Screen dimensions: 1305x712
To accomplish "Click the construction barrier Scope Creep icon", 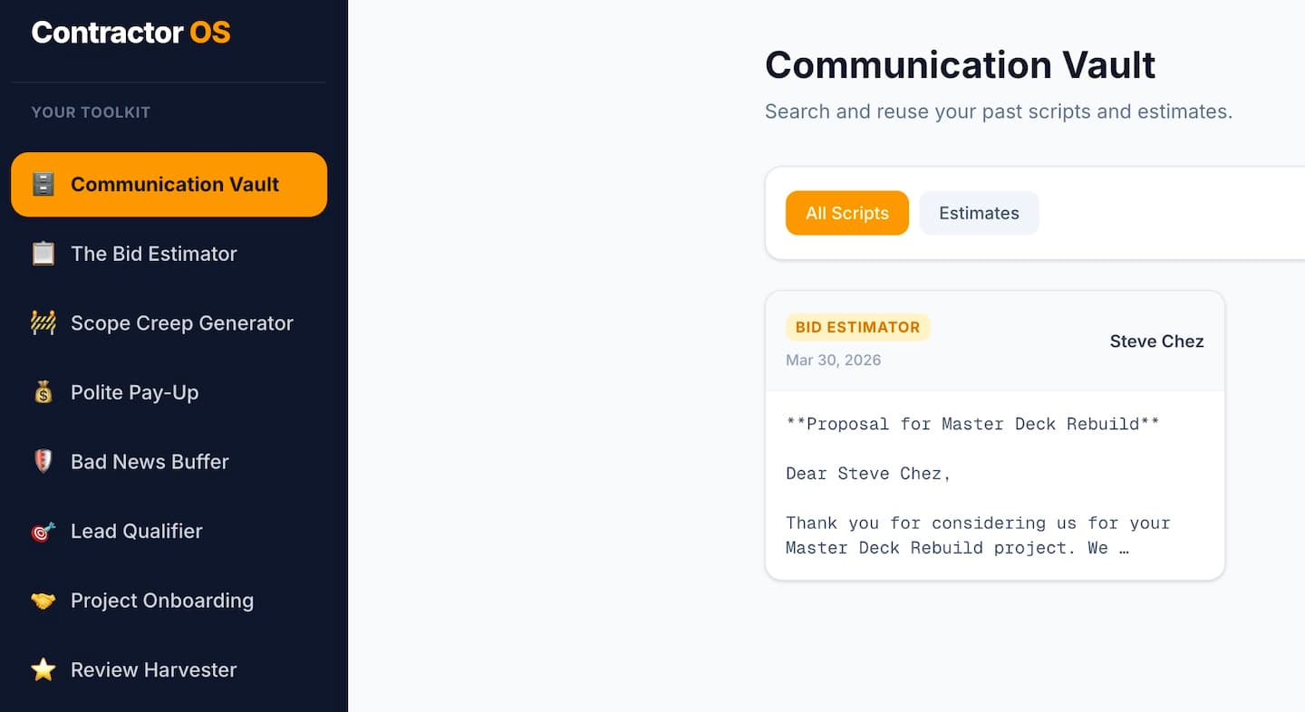I will [x=43, y=323].
